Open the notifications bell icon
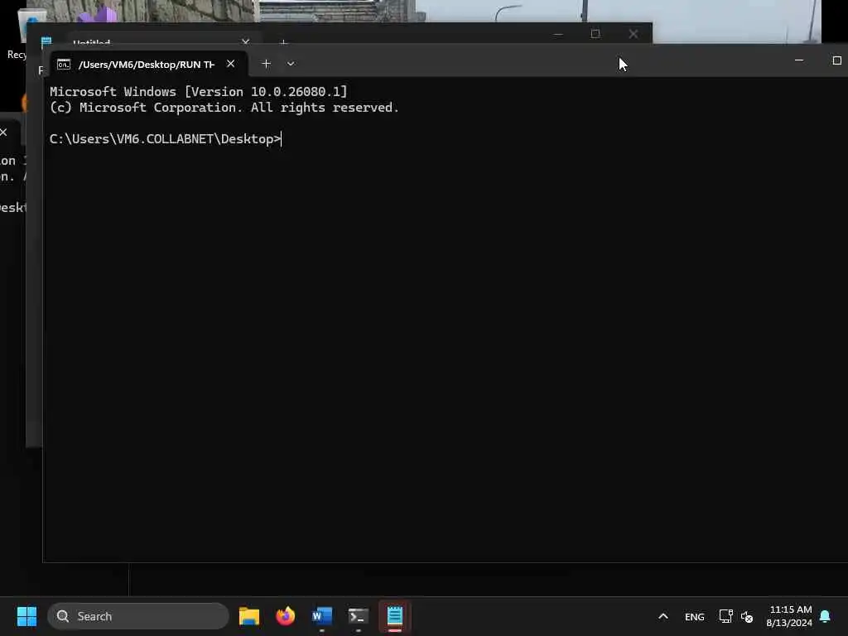The image size is (848, 636). click(x=825, y=616)
